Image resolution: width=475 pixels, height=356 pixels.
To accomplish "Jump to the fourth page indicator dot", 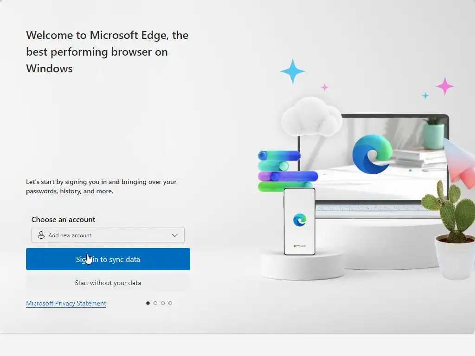I will pos(170,303).
